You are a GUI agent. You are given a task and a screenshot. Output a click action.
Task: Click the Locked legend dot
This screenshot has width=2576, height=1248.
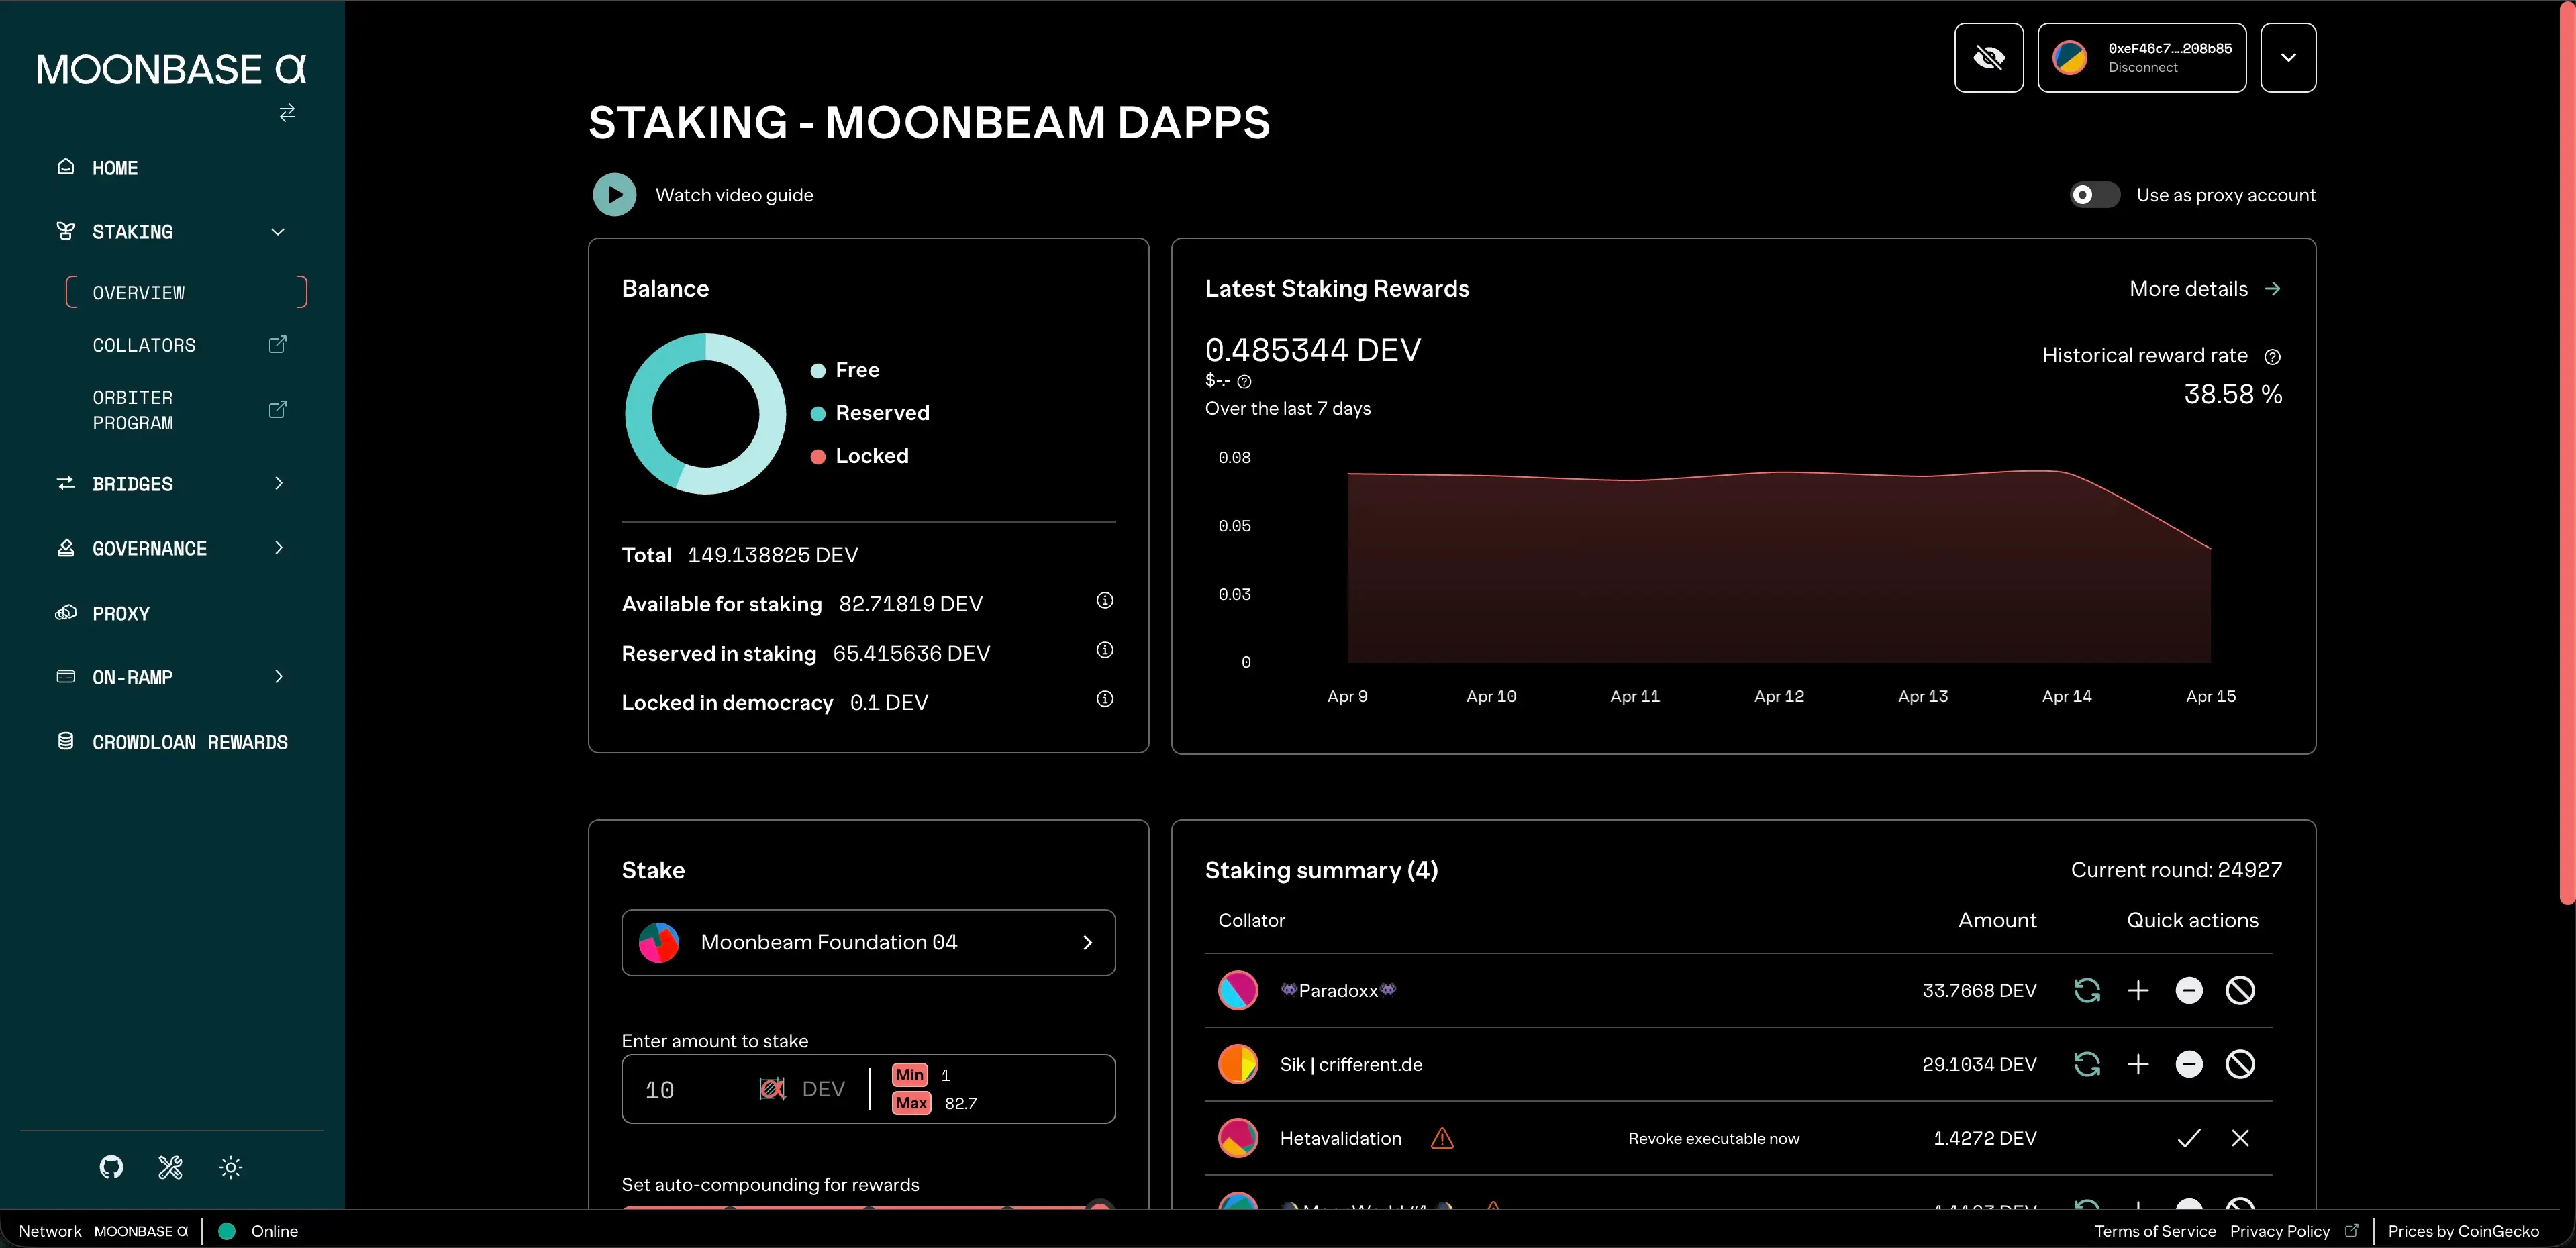[x=818, y=457]
